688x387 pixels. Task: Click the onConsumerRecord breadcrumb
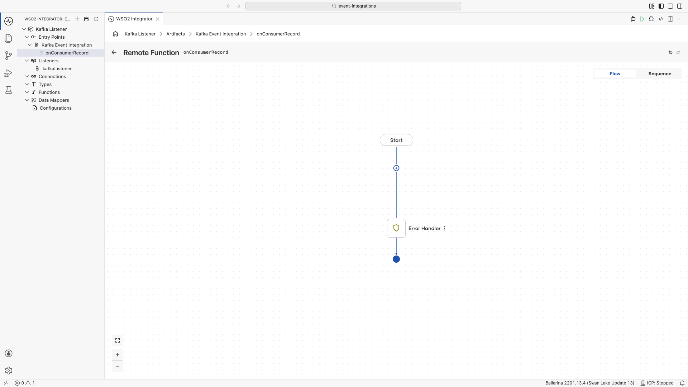[278, 34]
